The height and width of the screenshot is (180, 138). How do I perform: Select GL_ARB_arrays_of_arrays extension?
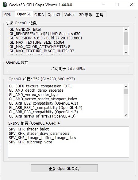[42, 116]
